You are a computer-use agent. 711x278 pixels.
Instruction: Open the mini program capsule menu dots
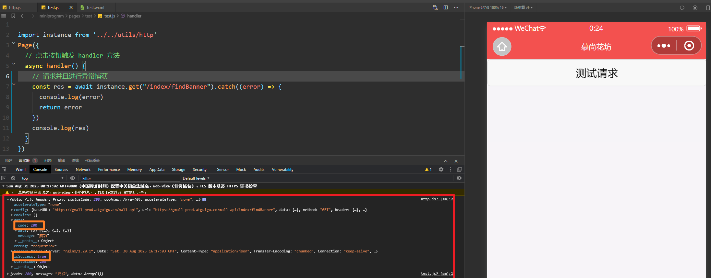tap(664, 46)
